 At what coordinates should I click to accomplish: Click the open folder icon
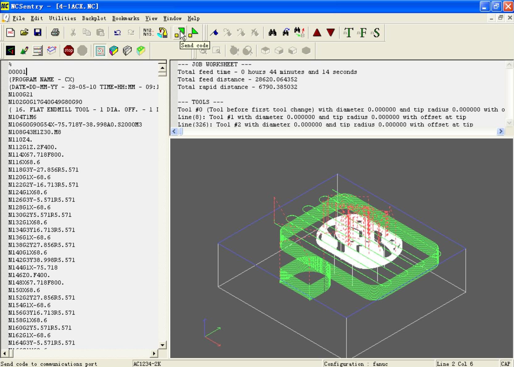24,32
